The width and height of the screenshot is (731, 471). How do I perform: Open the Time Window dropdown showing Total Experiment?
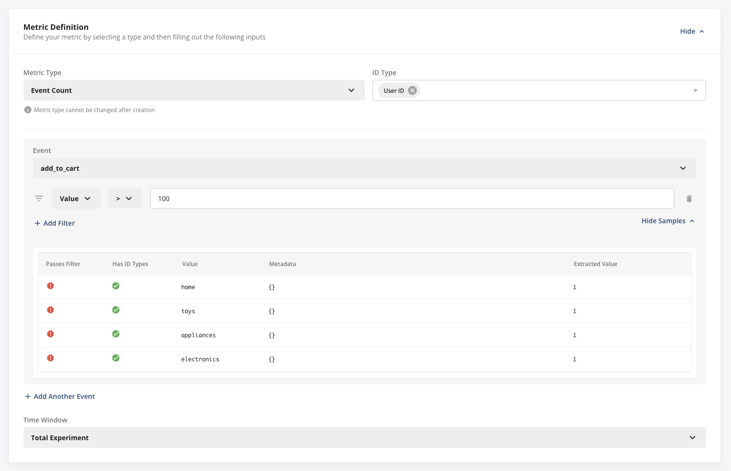364,437
